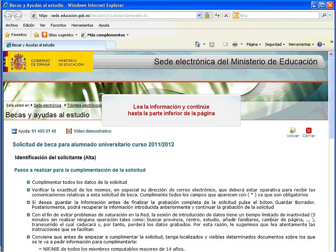Click the Ministerio de Educación logo
This screenshot has width=336, height=252.
tap(71, 63)
